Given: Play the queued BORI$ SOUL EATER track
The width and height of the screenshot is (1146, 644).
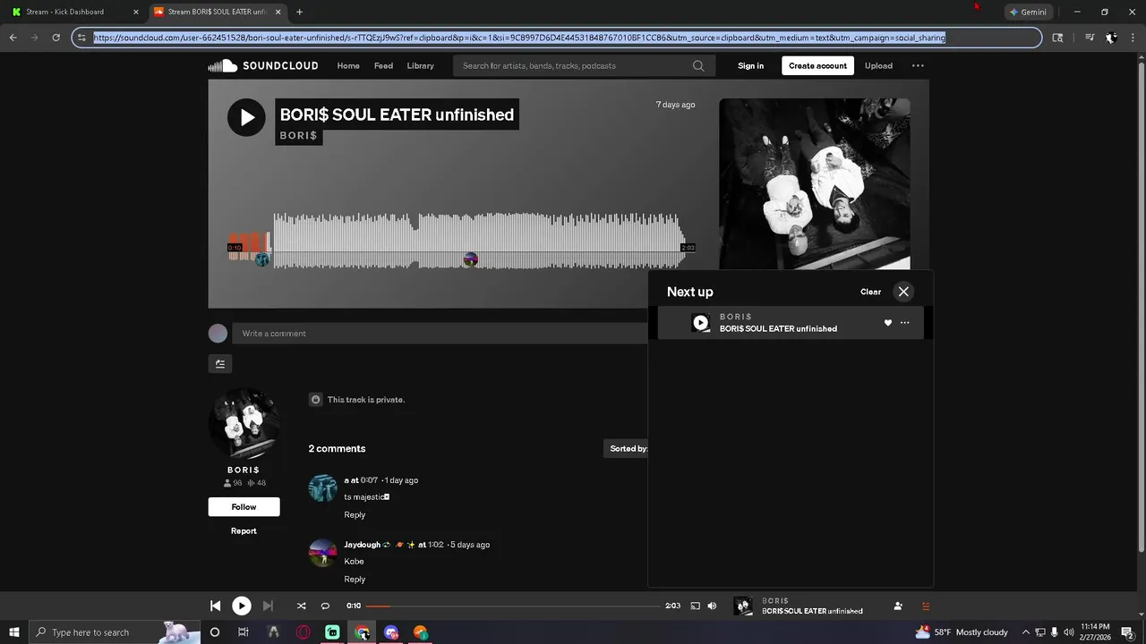Looking at the screenshot, I should 701,323.
